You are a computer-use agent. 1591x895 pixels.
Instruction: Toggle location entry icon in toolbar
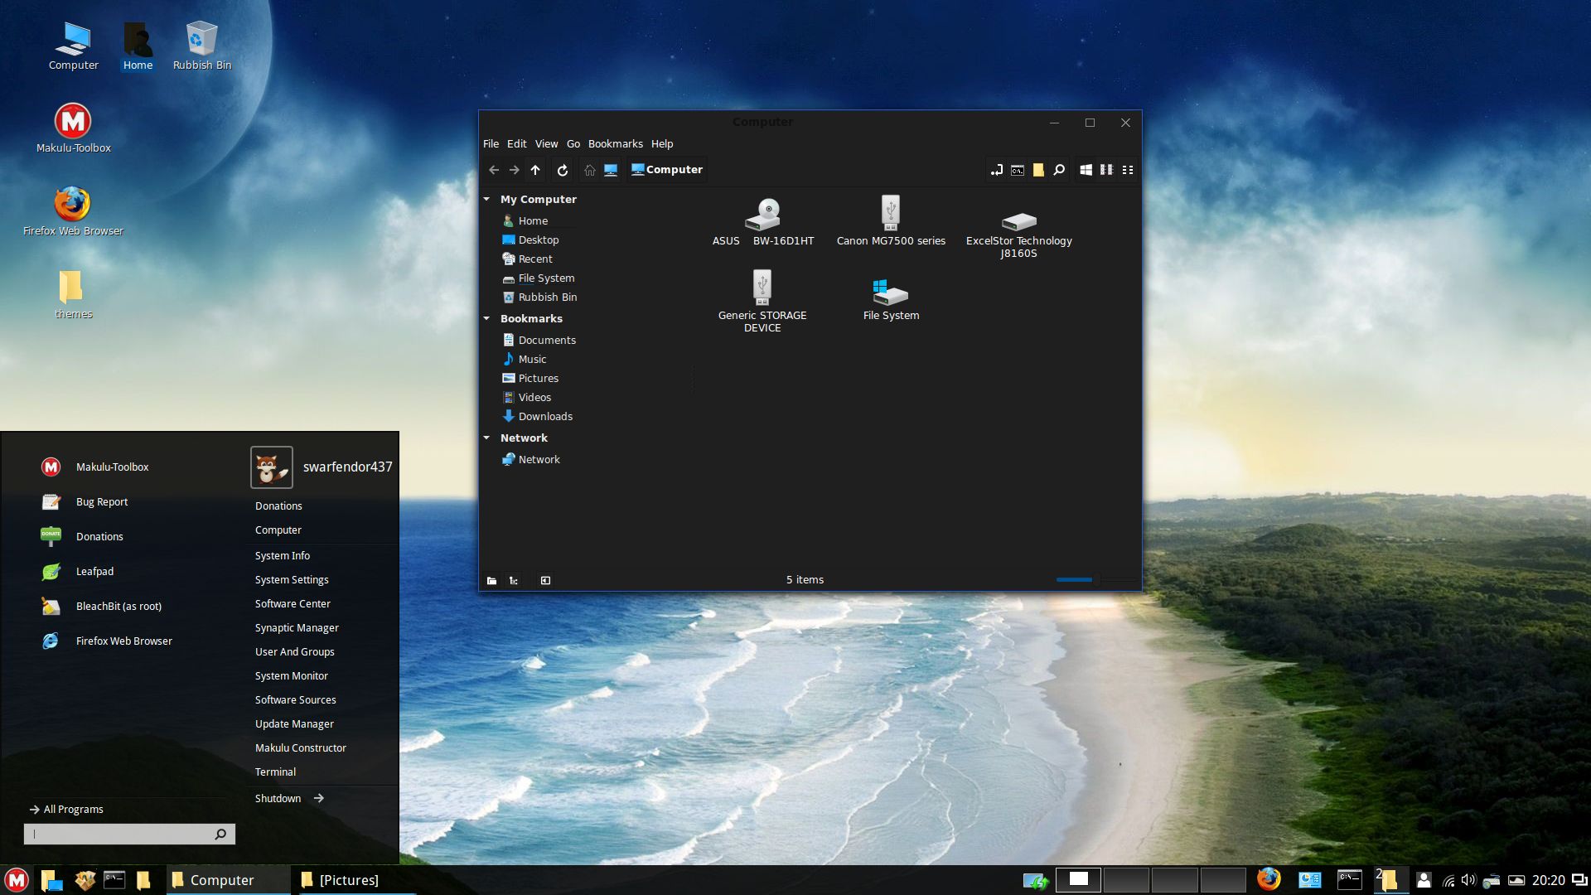[996, 170]
